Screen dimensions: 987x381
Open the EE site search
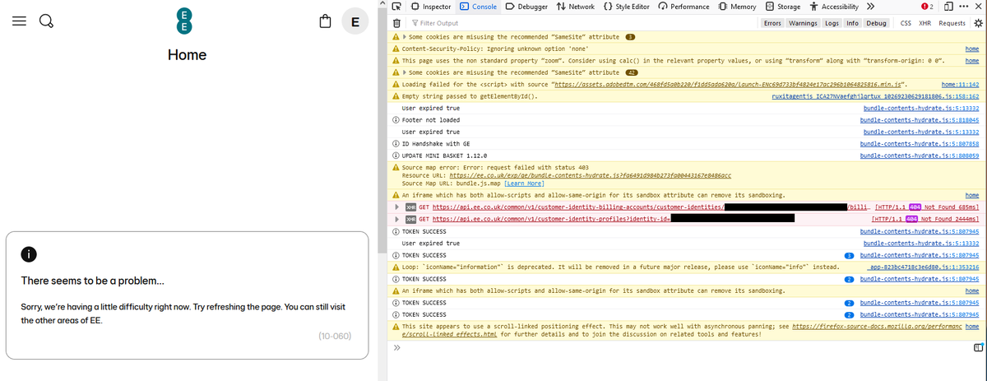pos(47,21)
